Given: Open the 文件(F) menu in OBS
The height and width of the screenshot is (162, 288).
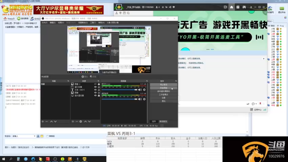Looking at the screenshot, I should (x=44, y=23).
